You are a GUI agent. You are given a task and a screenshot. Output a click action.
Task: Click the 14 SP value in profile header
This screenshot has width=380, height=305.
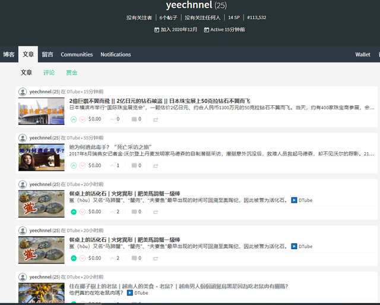234,17
